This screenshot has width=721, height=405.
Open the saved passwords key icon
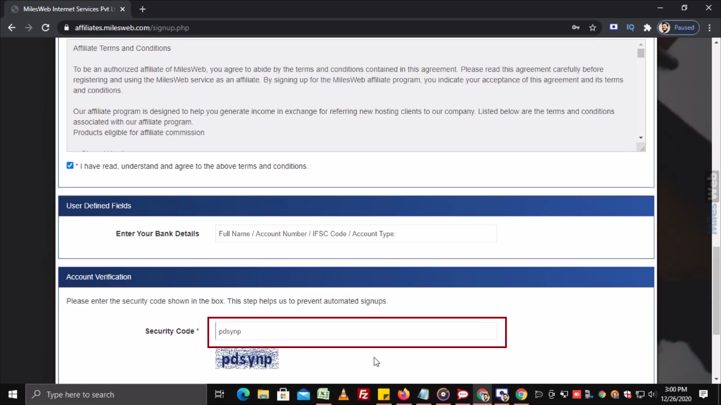pos(576,27)
